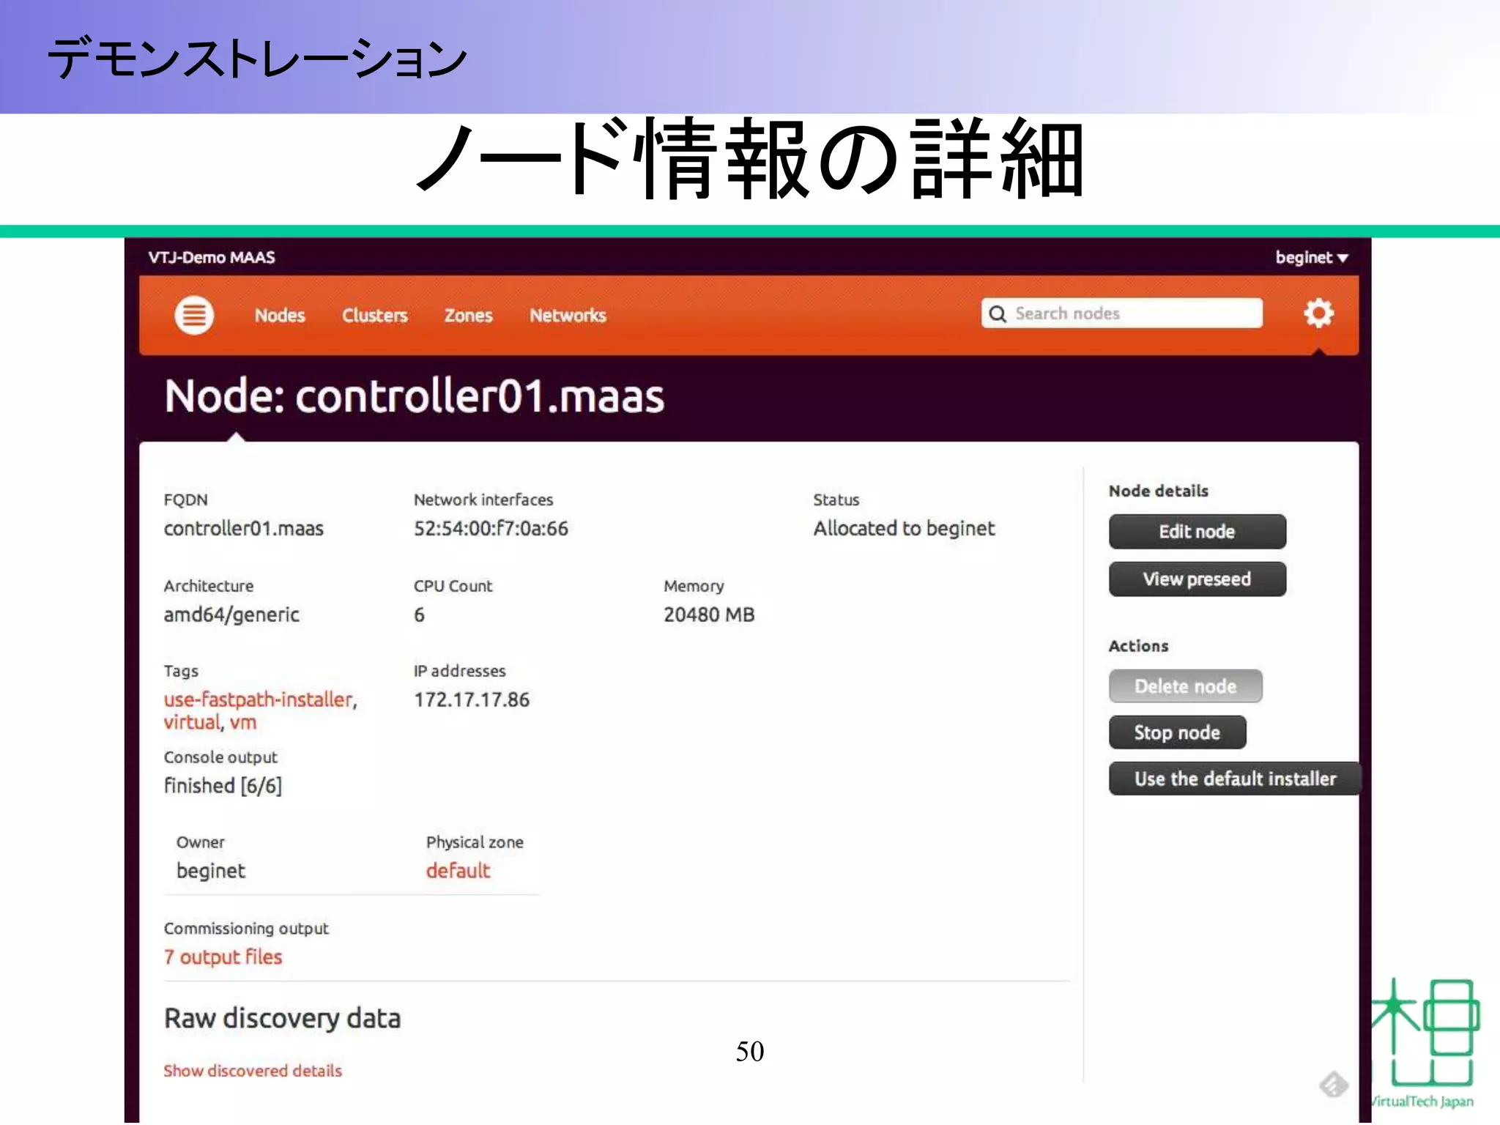Open the 7 output files link
The height and width of the screenshot is (1125, 1500).
coord(223,957)
